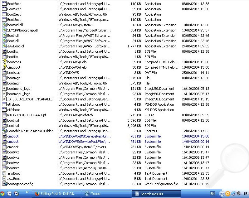Select icon of 121 KB bootmenu_logo
249x198 pixels.
[x=4, y=89]
